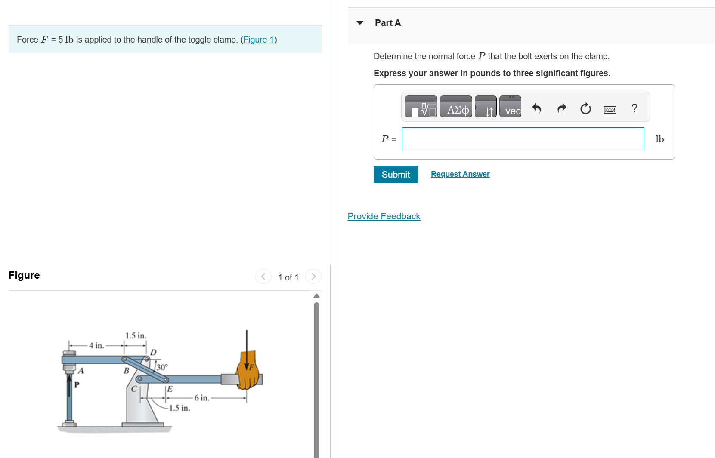This screenshot has width=715, height=458.
Task: Open the math templates palette
Action: point(421,107)
